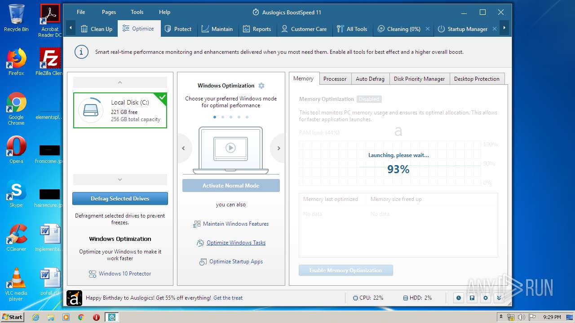
Task: Switch to the Processor tab
Action: click(x=335, y=79)
